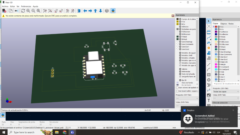Toggle Modelos SMD visibility
The image size is (240, 135).
tap(180, 55)
